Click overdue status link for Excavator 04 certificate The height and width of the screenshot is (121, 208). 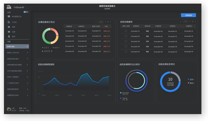point(107,47)
